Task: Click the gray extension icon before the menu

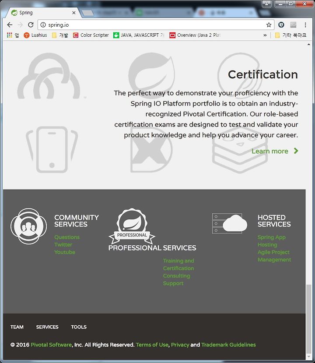Action: (293, 25)
